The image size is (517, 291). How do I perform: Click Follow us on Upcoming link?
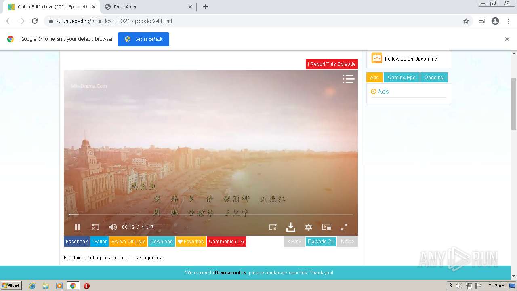pos(411,59)
